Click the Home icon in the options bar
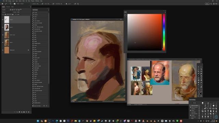The width and height of the screenshot is (219, 123). point(2,4)
